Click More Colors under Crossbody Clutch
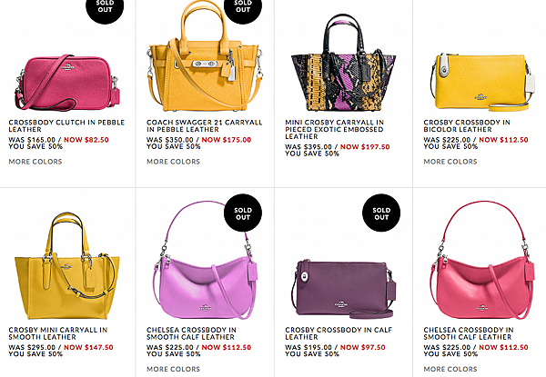Image resolution: width=546 pixels, height=377 pixels. point(35,162)
